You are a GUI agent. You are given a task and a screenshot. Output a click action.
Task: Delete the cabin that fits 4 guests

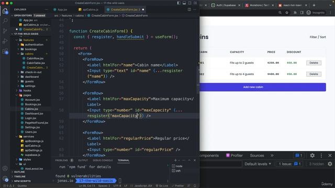pos(314,74)
